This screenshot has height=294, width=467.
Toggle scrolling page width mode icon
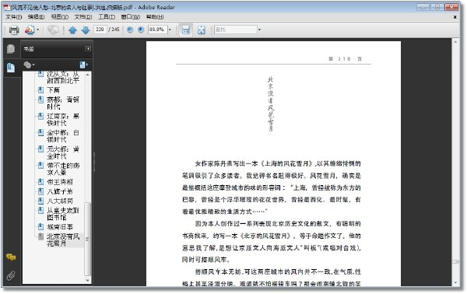[x=185, y=30]
